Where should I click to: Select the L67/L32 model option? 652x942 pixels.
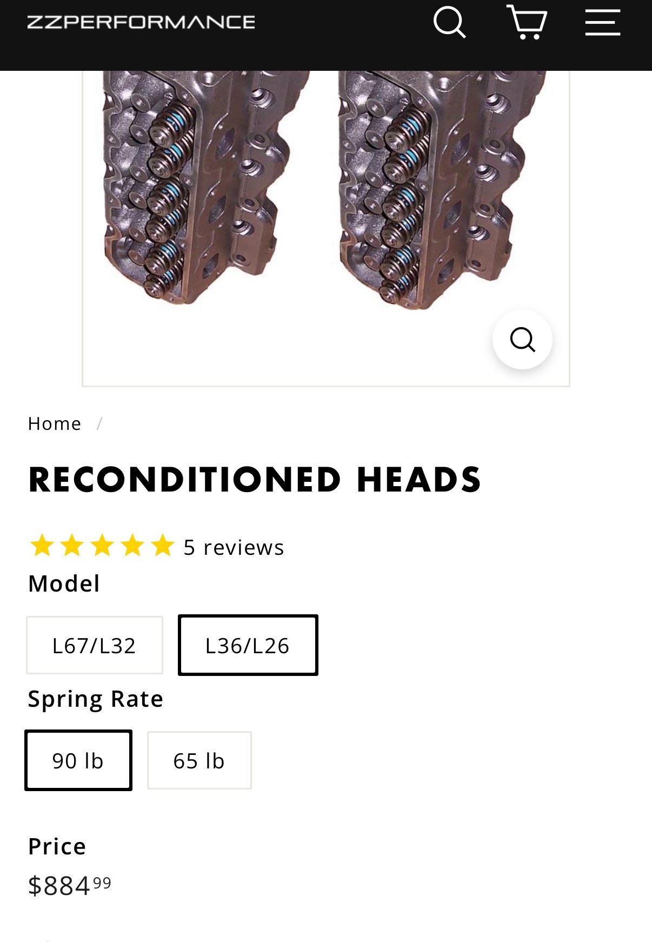95,645
